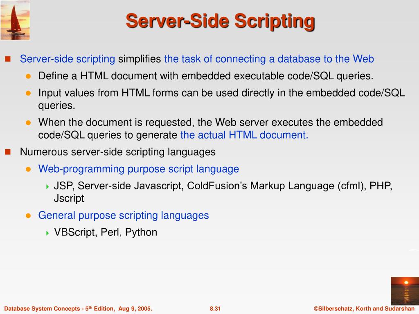The image size is (419, 314).
Task: Click the round bullet before "Web-programming purpose script language"
Action: (x=29, y=169)
